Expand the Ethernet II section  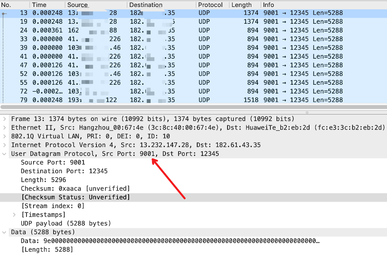[x=5, y=128]
